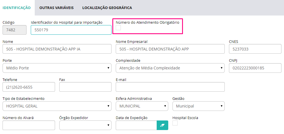Open the Localização Geográfica tab

point(107,8)
